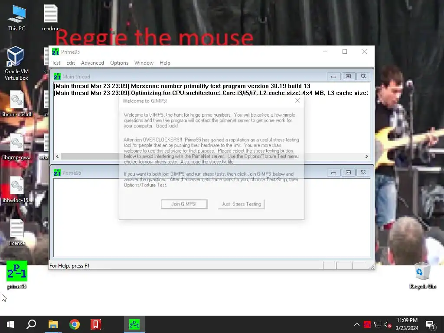Screen dimensions: 444x333
Task: Open the Window menu
Action: pyautogui.click(x=144, y=63)
